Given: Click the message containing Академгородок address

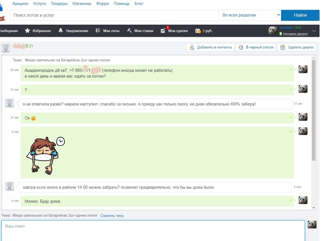Looking at the screenshot, I should pyautogui.click(x=157, y=73).
